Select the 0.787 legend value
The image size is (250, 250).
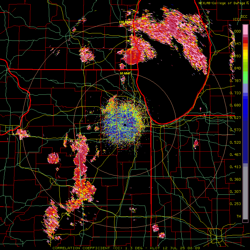(x=235, y=81)
